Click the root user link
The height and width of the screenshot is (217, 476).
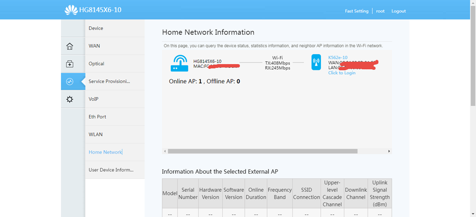[x=380, y=11]
